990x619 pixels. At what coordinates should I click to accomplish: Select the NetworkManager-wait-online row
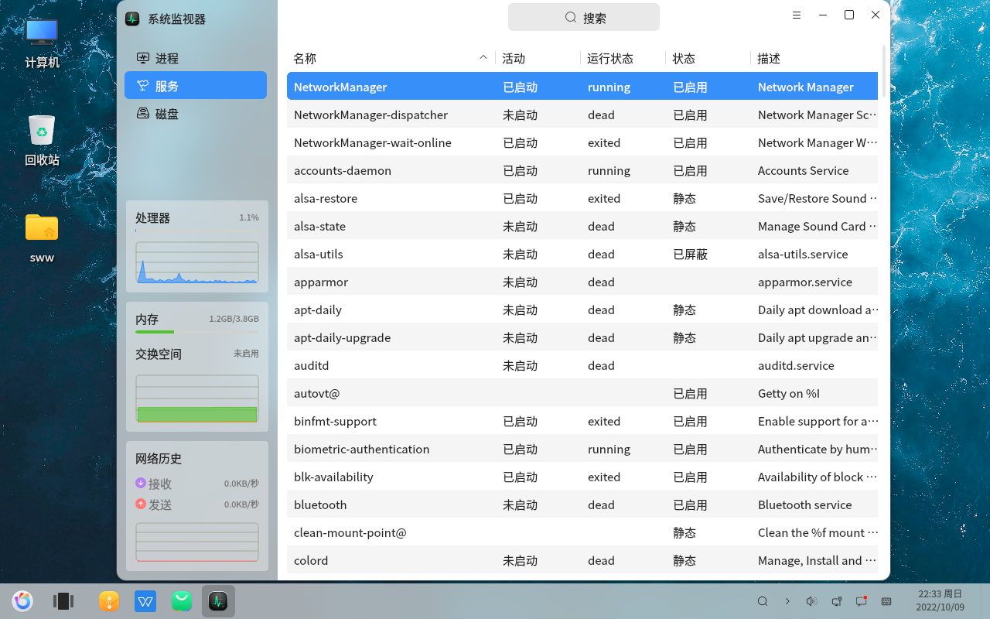click(x=582, y=142)
